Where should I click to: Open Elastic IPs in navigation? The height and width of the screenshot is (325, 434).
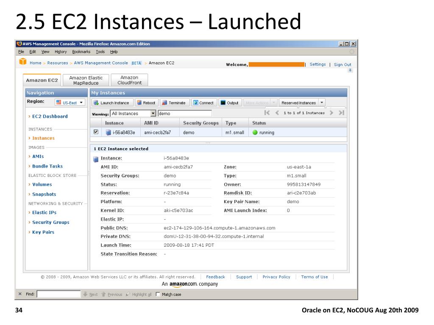44,212
